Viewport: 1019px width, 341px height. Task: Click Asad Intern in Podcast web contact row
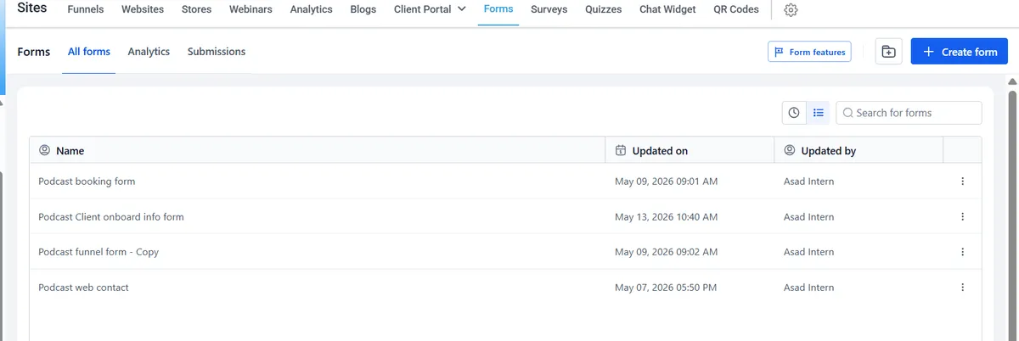pos(808,288)
